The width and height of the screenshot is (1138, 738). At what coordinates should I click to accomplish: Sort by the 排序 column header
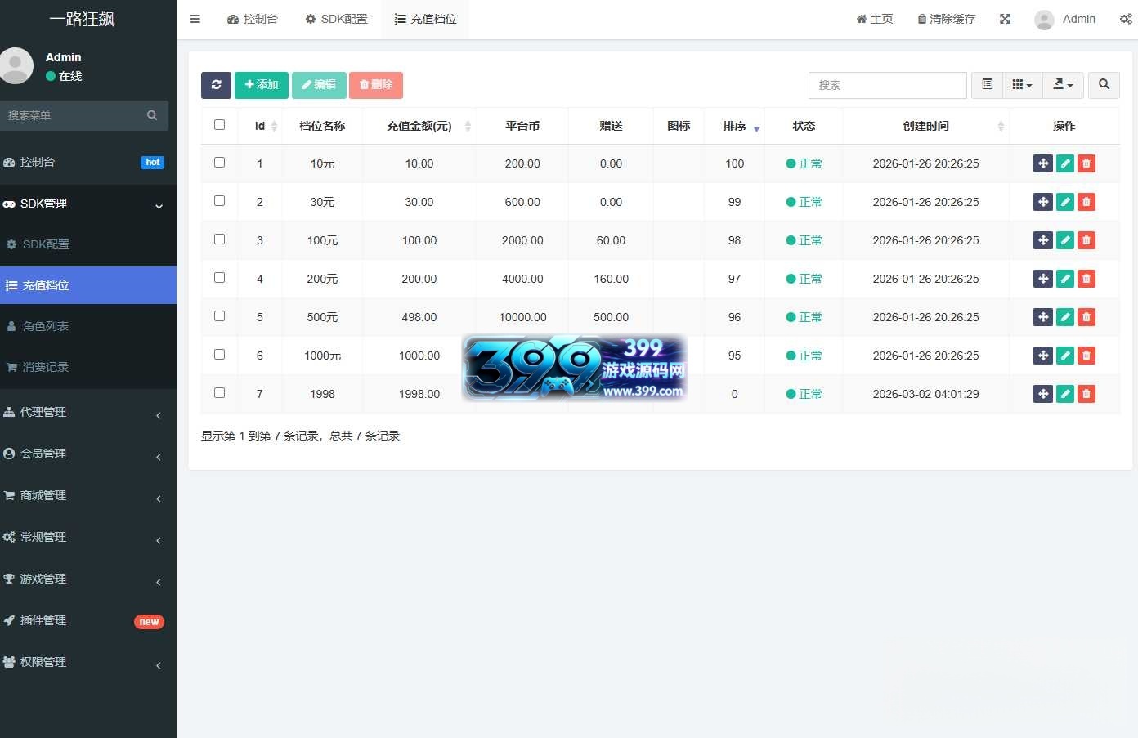(x=734, y=126)
